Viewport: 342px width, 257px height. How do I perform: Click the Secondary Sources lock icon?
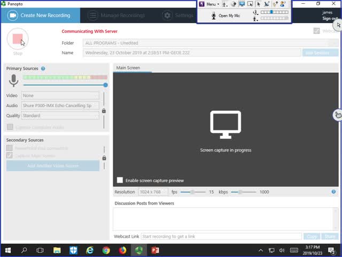104,158
